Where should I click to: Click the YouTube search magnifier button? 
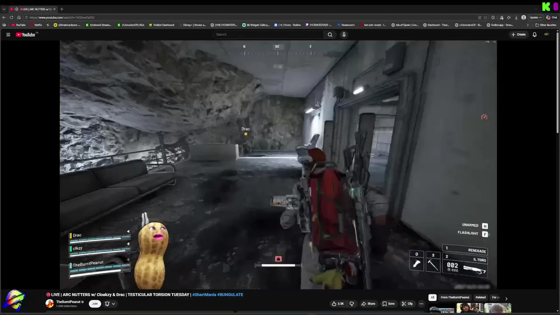click(330, 35)
